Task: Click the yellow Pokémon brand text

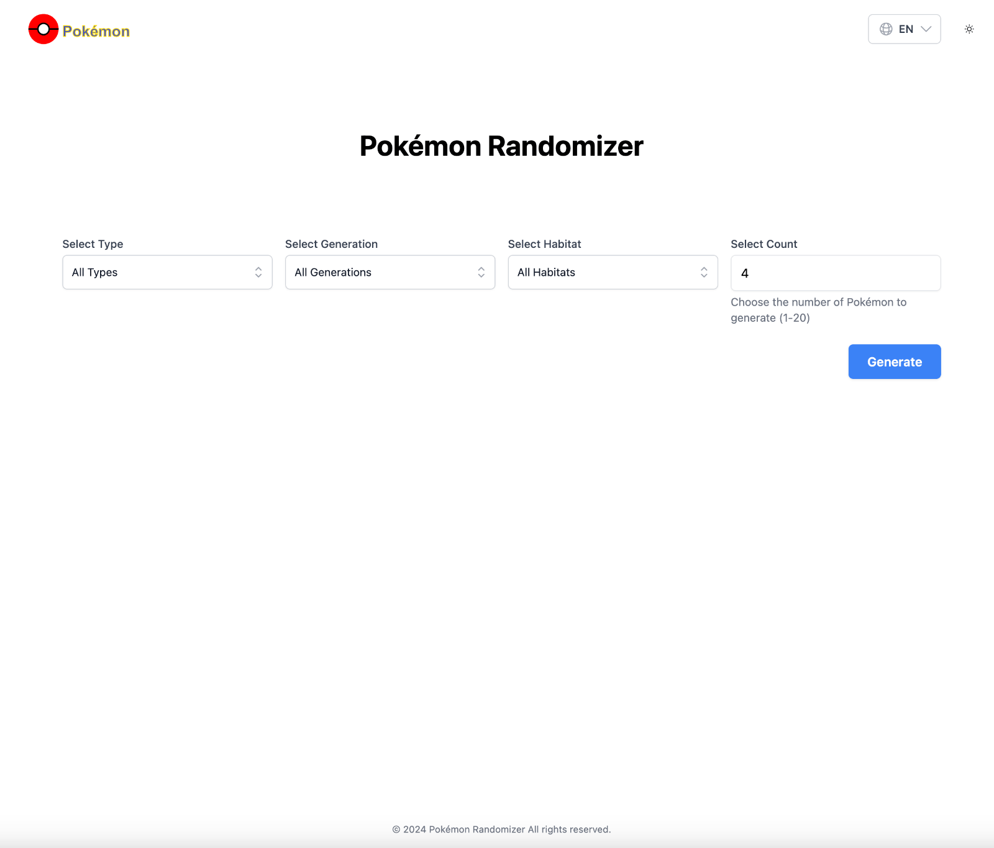Action: coord(96,31)
